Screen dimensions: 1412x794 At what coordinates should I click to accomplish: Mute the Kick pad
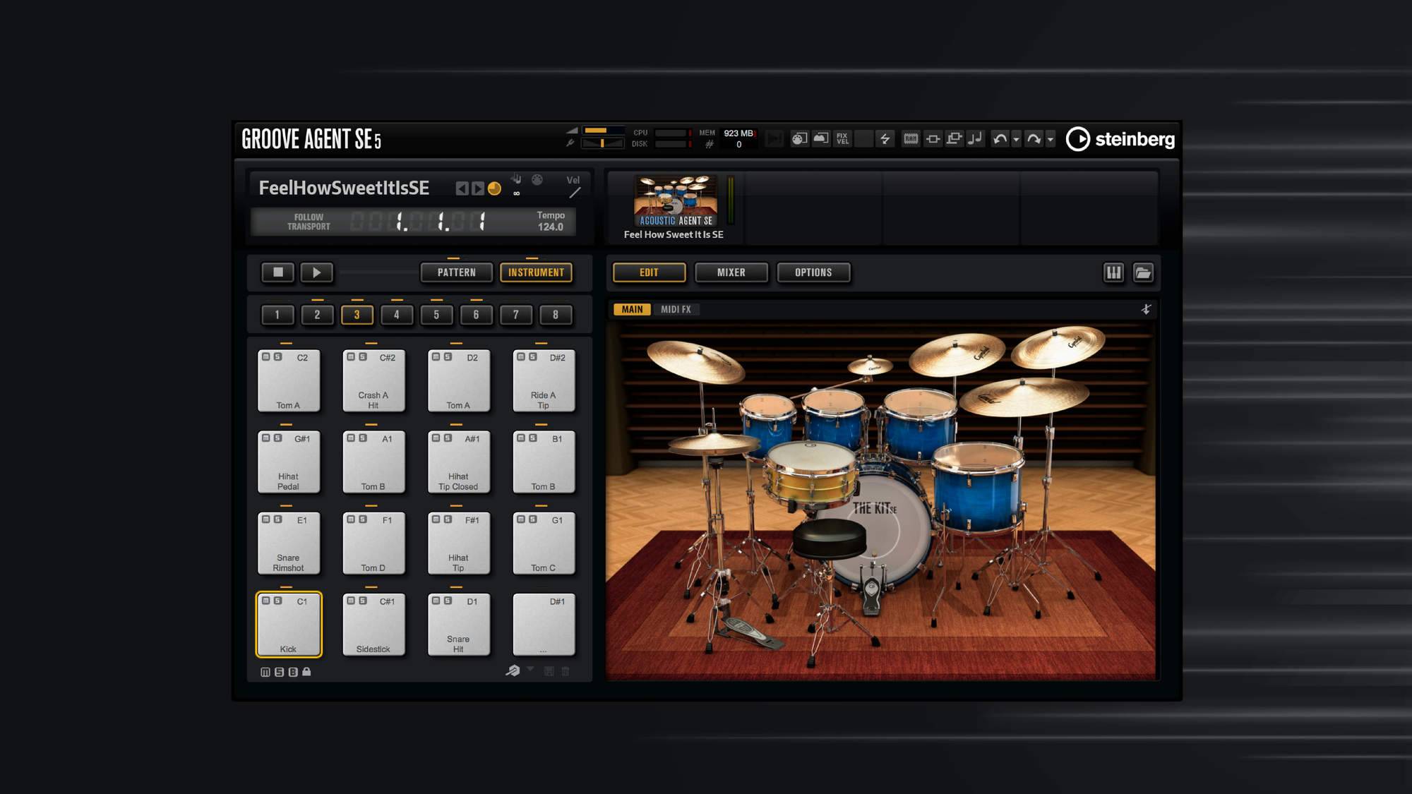(266, 601)
